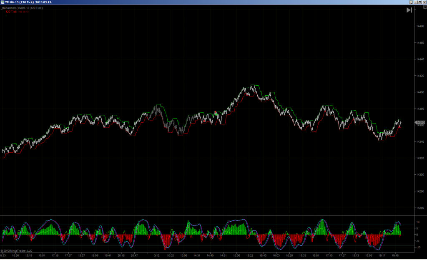Click the red '120 Tick' label
The width and height of the screenshot is (427, 260).
[11, 12]
